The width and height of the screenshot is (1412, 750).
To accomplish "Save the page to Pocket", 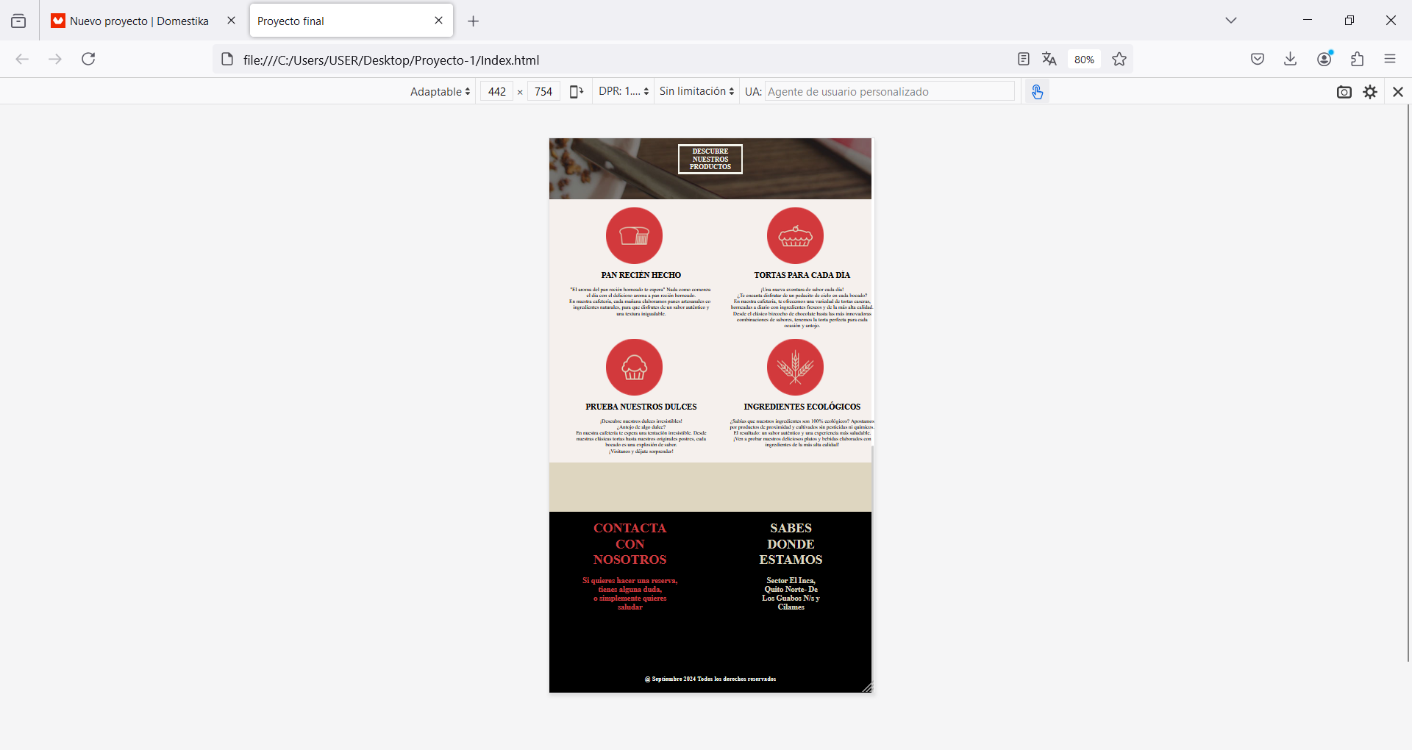I will [1258, 60].
